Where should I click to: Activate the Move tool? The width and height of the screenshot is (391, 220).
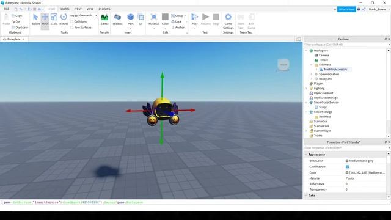(45, 20)
